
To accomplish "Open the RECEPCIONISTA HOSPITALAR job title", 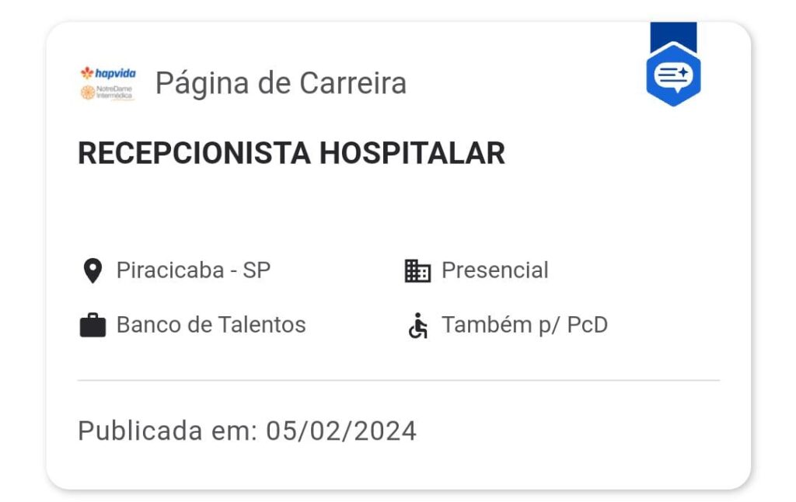I will pos(292,153).
